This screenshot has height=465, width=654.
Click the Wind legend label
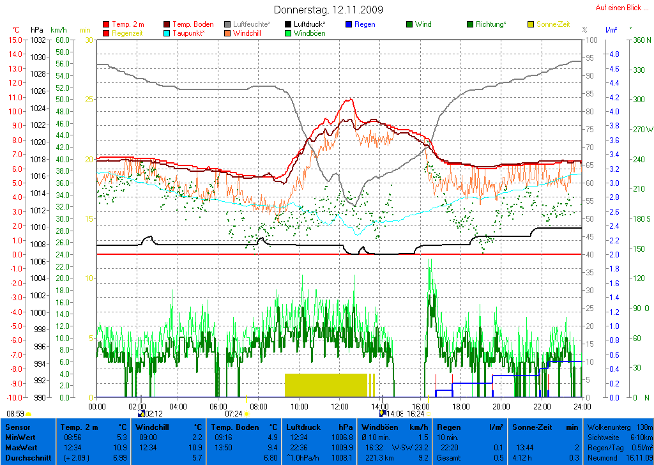point(423,24)
